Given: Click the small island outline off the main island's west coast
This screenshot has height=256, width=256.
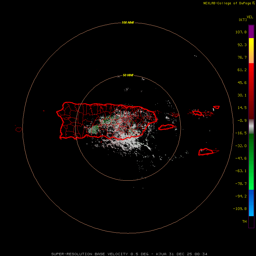Looking at the screenshot, I should pyautogui.click(x=19, y=130).
